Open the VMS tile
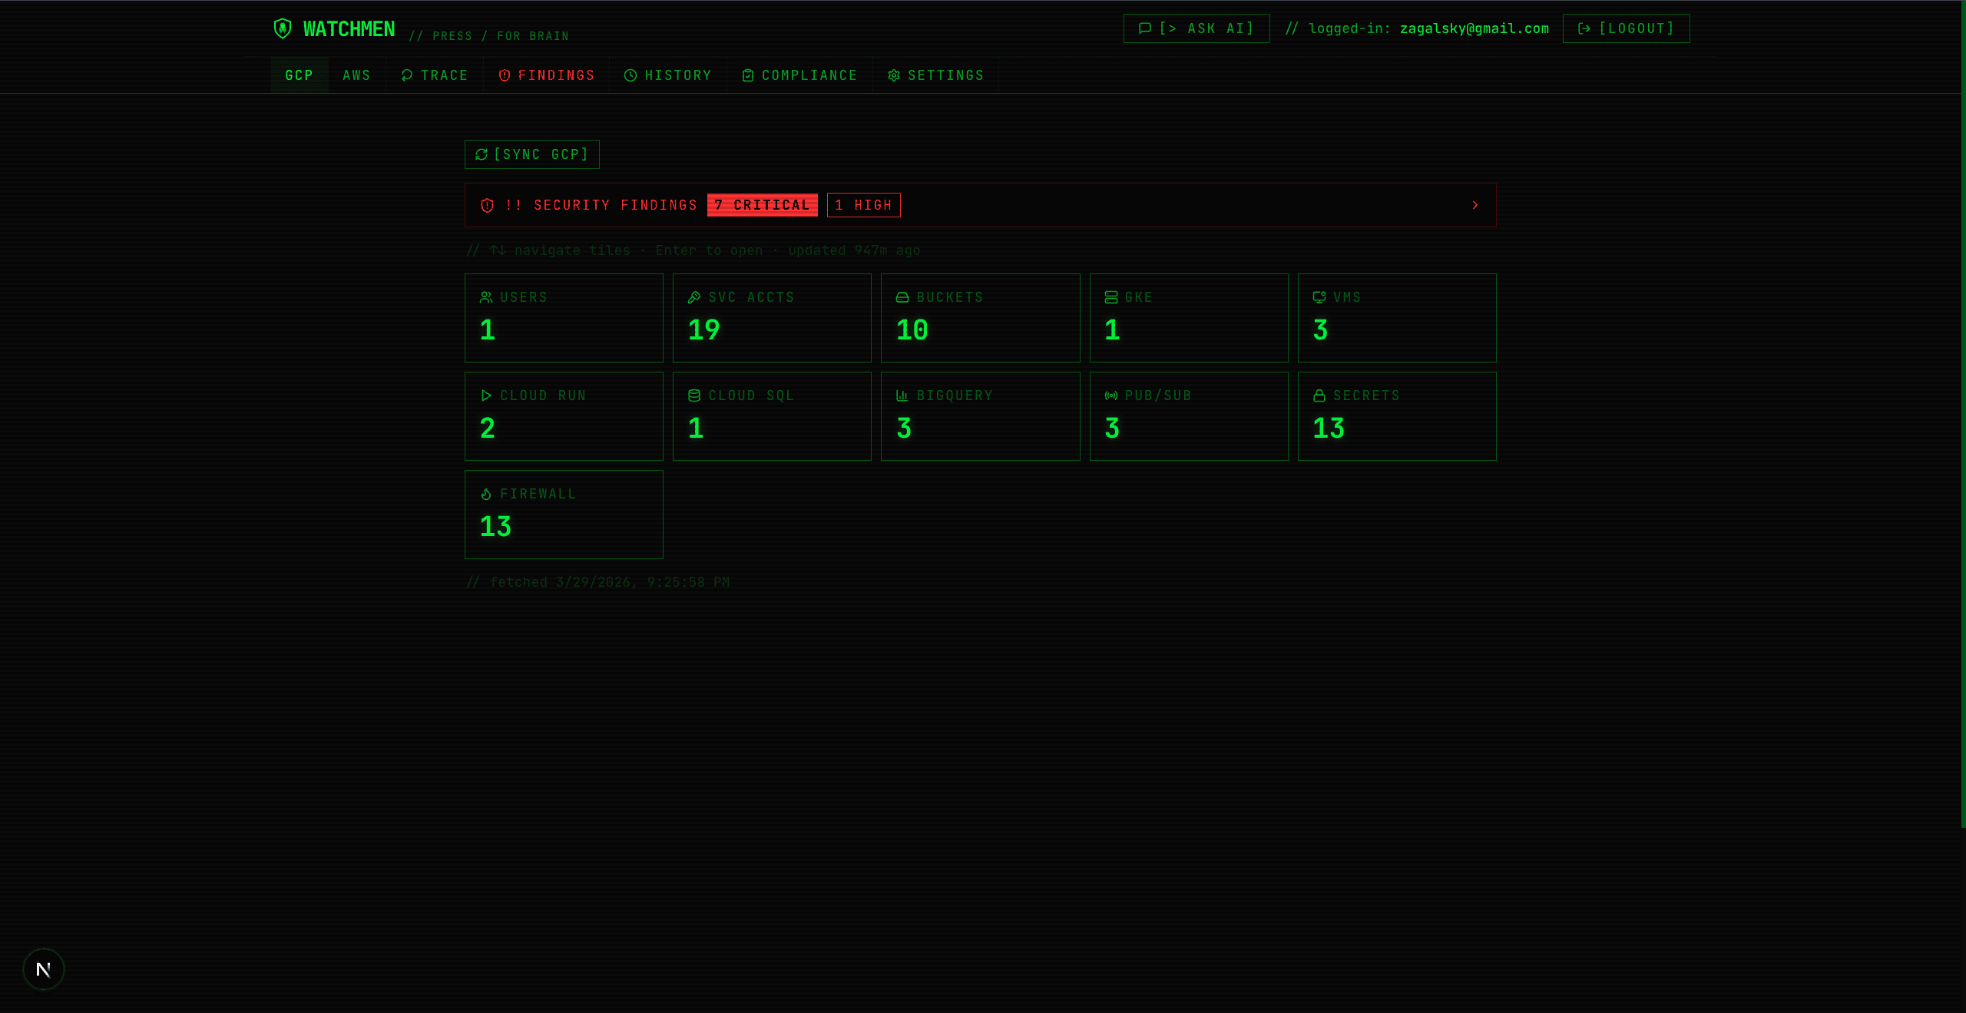Viewport: 1966px width, 1013px height. (x=1397, y=318)
